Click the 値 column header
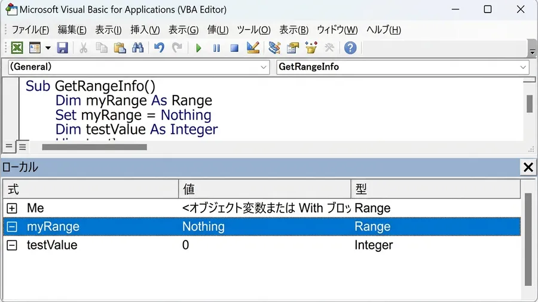This screenshot has width=538, height=302. pos(265,189)
